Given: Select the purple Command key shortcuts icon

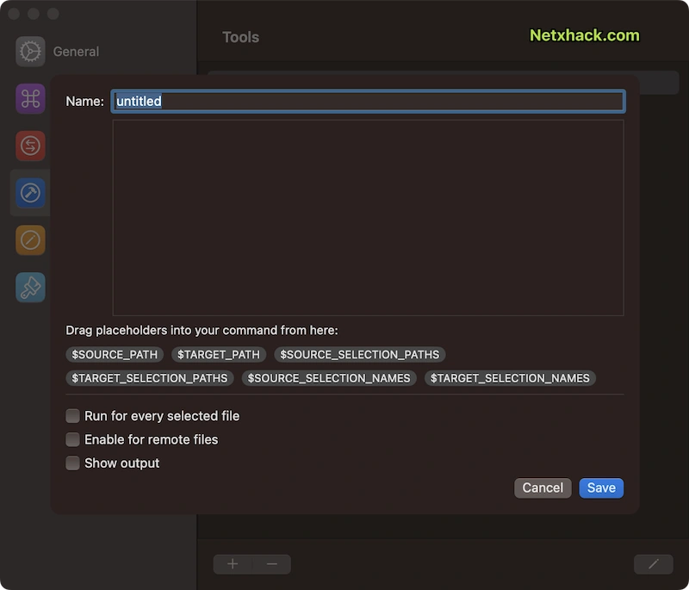Looking at the screenshot, I should tap(30, 98).
